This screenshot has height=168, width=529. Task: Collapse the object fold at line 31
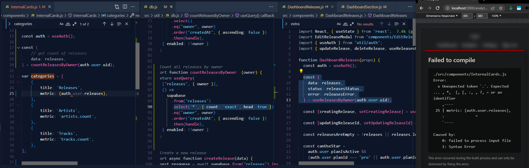point(18,128)
